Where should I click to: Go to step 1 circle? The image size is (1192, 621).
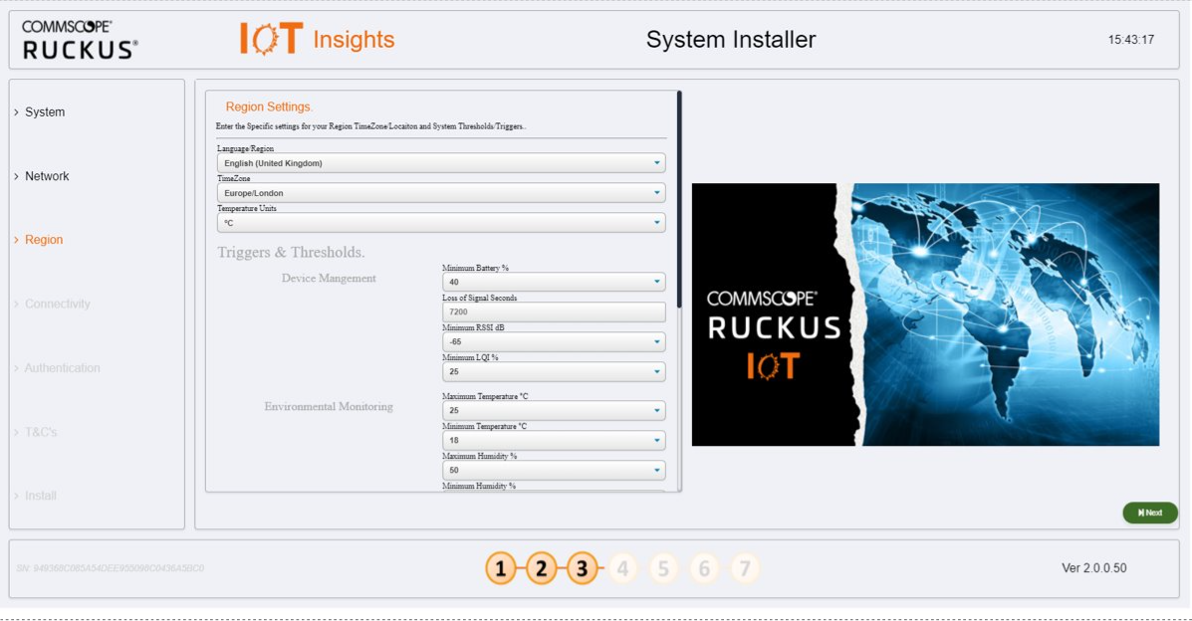[x=501, y=568]
